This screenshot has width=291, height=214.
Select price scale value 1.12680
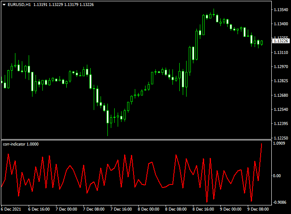281,95
